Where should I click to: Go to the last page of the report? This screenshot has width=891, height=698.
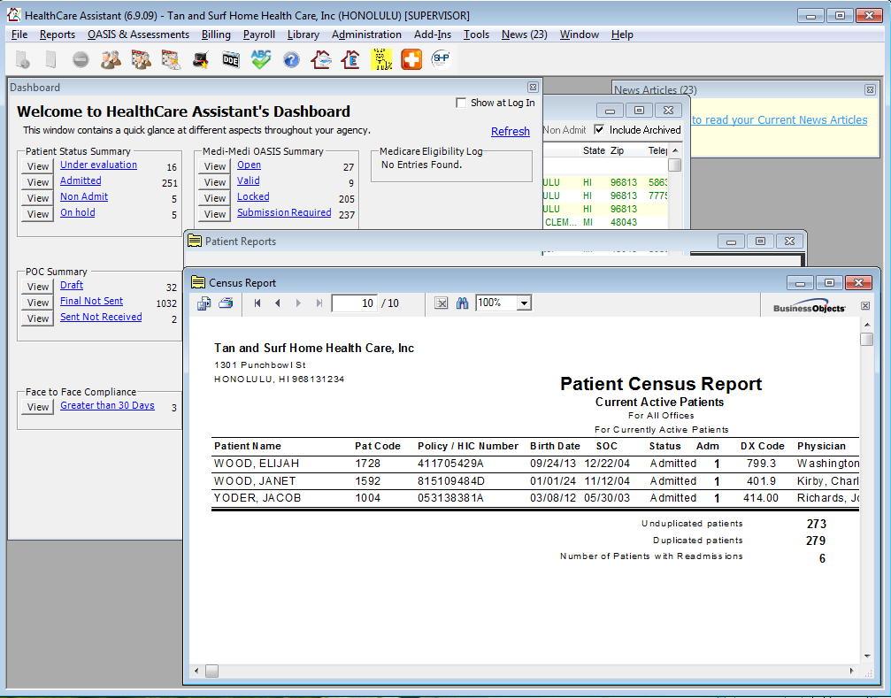(x=319, y=303)
